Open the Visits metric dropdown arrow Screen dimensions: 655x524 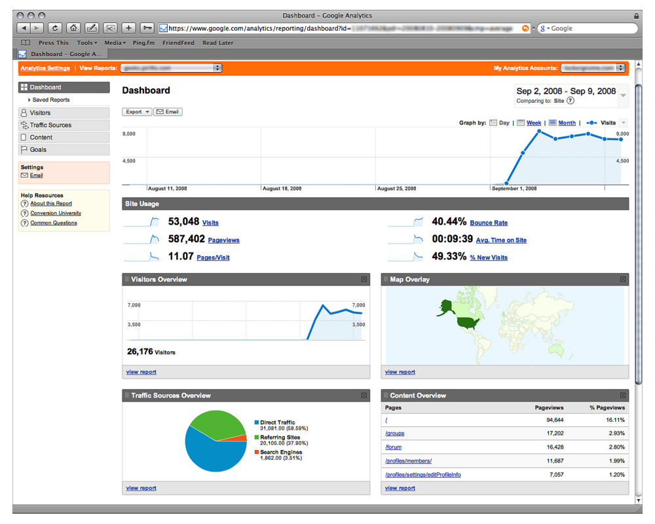(x=624, y=123)
